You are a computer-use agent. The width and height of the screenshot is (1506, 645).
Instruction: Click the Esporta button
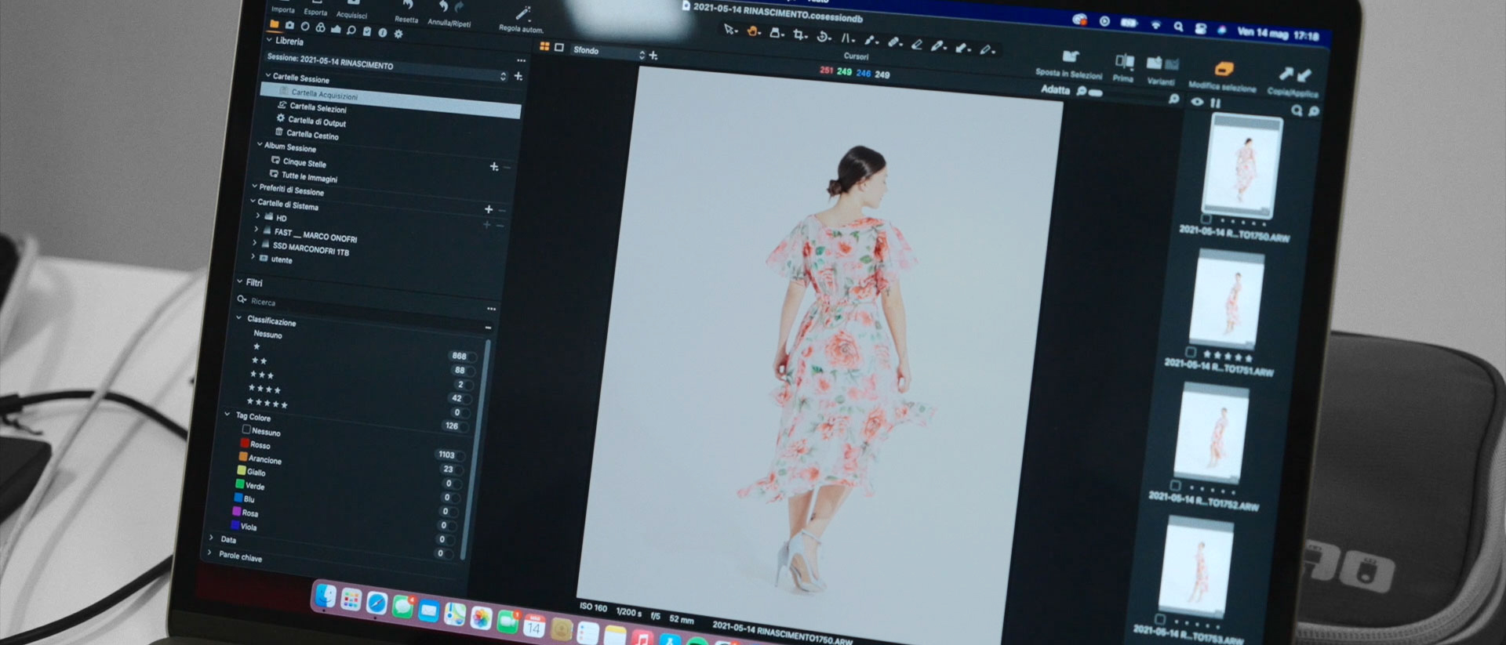pos(315,9)
